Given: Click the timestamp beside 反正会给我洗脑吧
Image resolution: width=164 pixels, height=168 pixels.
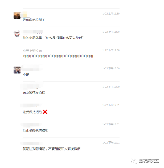Looking at the screenshot, I should click(x=111, y=124).
